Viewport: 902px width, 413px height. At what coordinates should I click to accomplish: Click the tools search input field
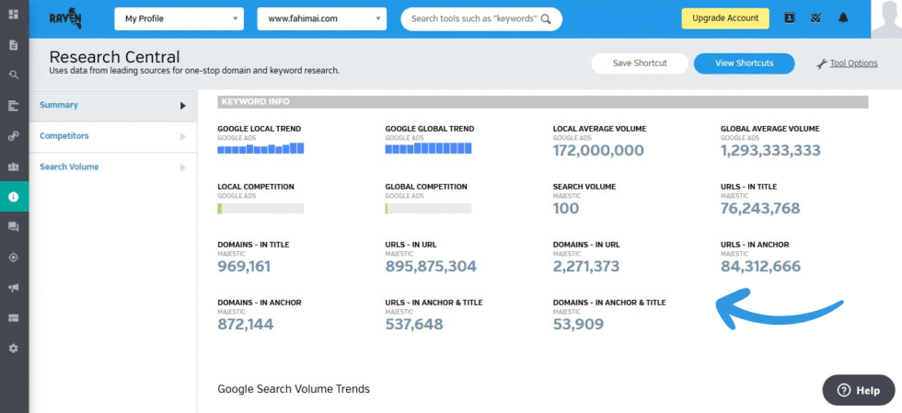[x=473, y=17]
